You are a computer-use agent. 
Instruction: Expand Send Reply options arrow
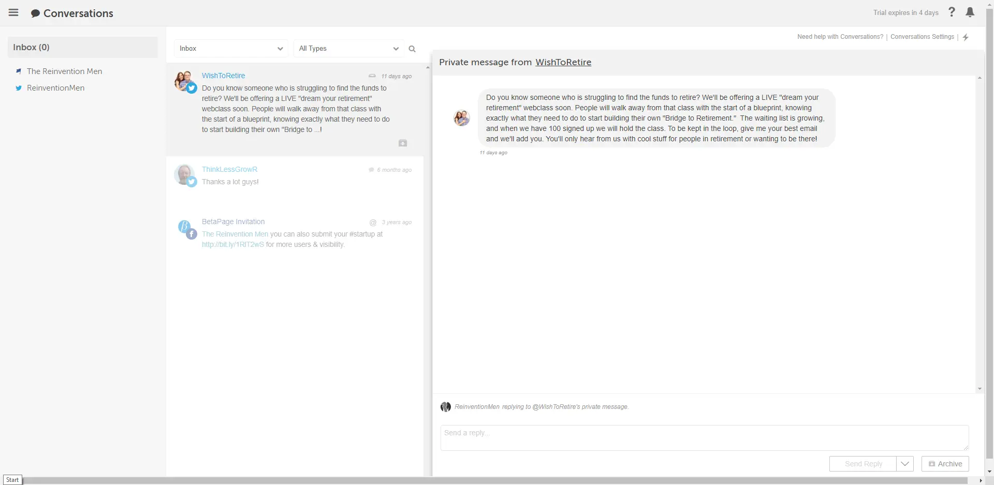pyautogui.click(x=904, y=464)
